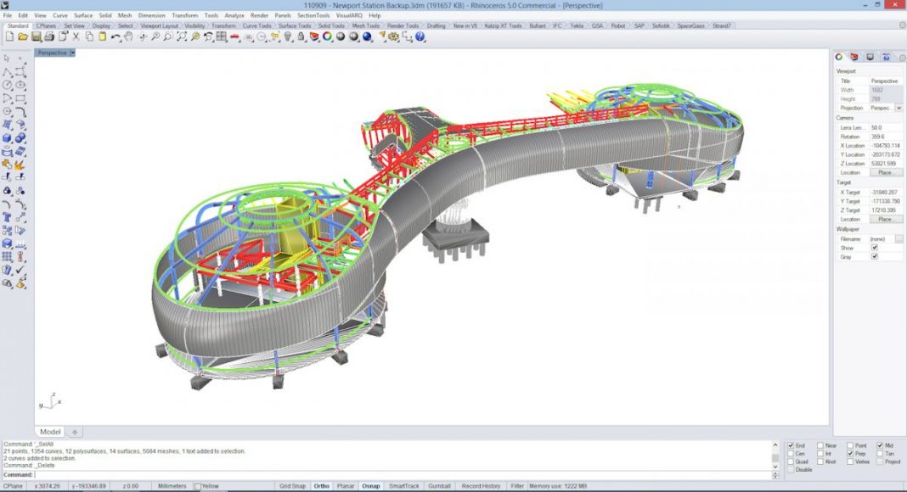Open the Yellow layer selector in status bar
Screen dimensions: 907x492
208,486
